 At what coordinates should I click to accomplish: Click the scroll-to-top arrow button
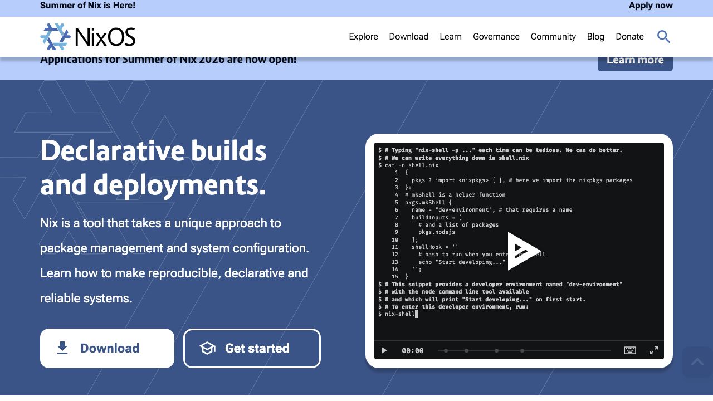click(x=697, y=362)
